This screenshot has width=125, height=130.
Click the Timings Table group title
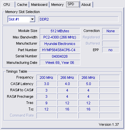pos(17,71)
